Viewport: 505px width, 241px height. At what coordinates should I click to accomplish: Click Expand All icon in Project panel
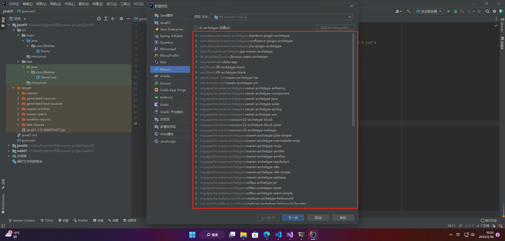[106, 19]
